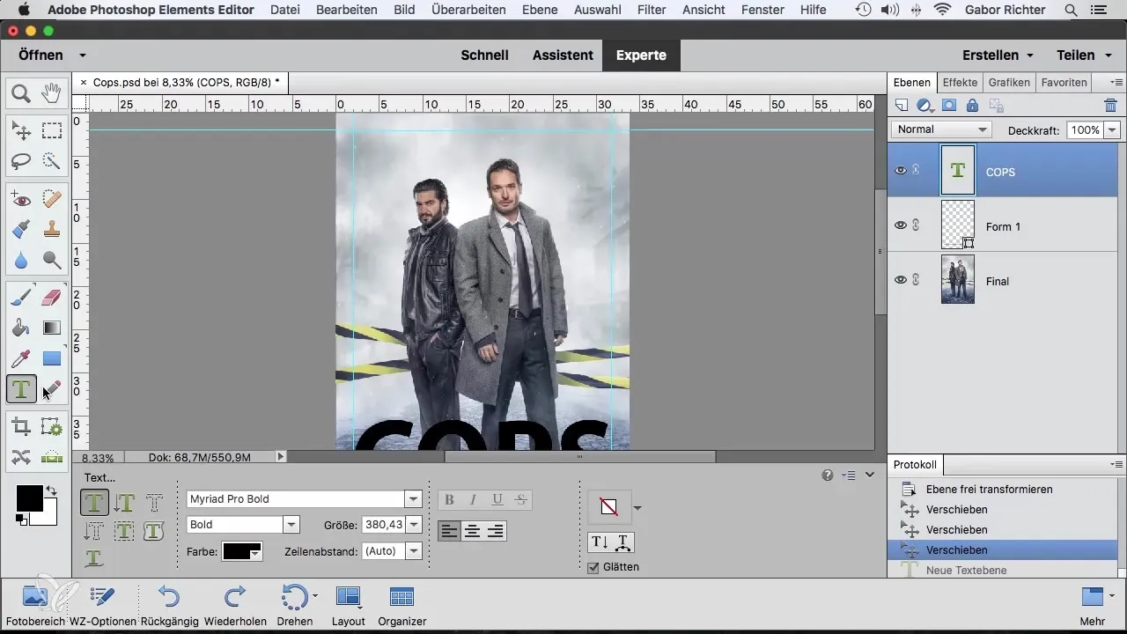
Task: Open the Ebene menu
Action: pos(539,10)
